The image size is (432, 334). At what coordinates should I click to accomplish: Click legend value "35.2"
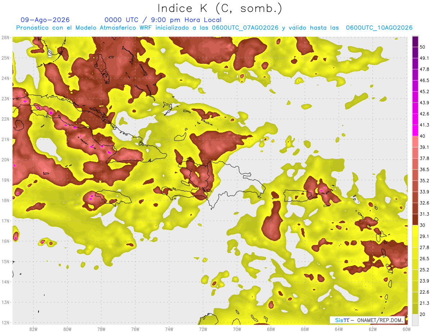(x=424, y=181)
